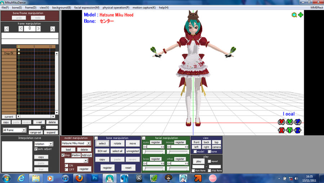
Task: Jump to last frame arrow button
Action: pyautogui.click(x=53, y=29)
